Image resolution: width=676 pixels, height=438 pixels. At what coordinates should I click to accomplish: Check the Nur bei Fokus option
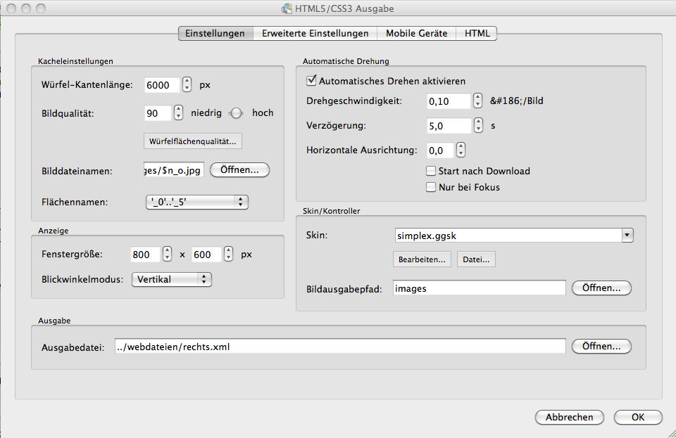pyautogui.click(x=431, y=187)
